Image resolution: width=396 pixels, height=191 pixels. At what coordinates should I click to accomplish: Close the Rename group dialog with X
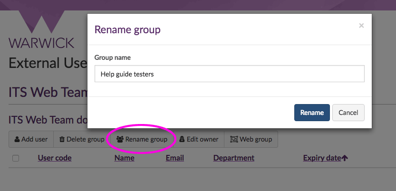(x=361, y=26)
